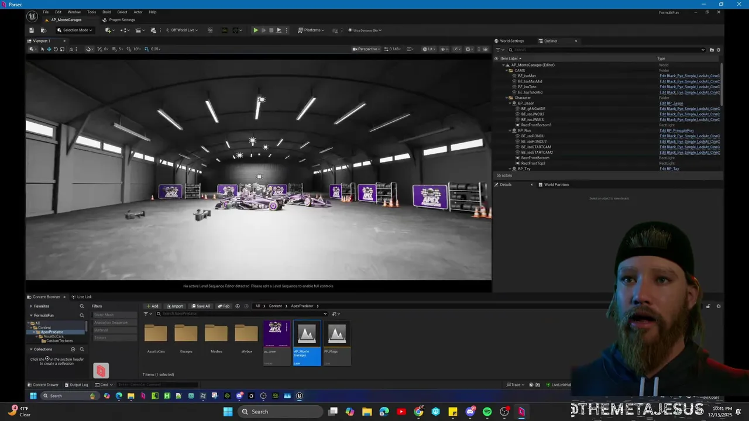Select BE_IsoMax in the Outliner
The height and width of the screenshot is (421, 749).
pos(527,76)
